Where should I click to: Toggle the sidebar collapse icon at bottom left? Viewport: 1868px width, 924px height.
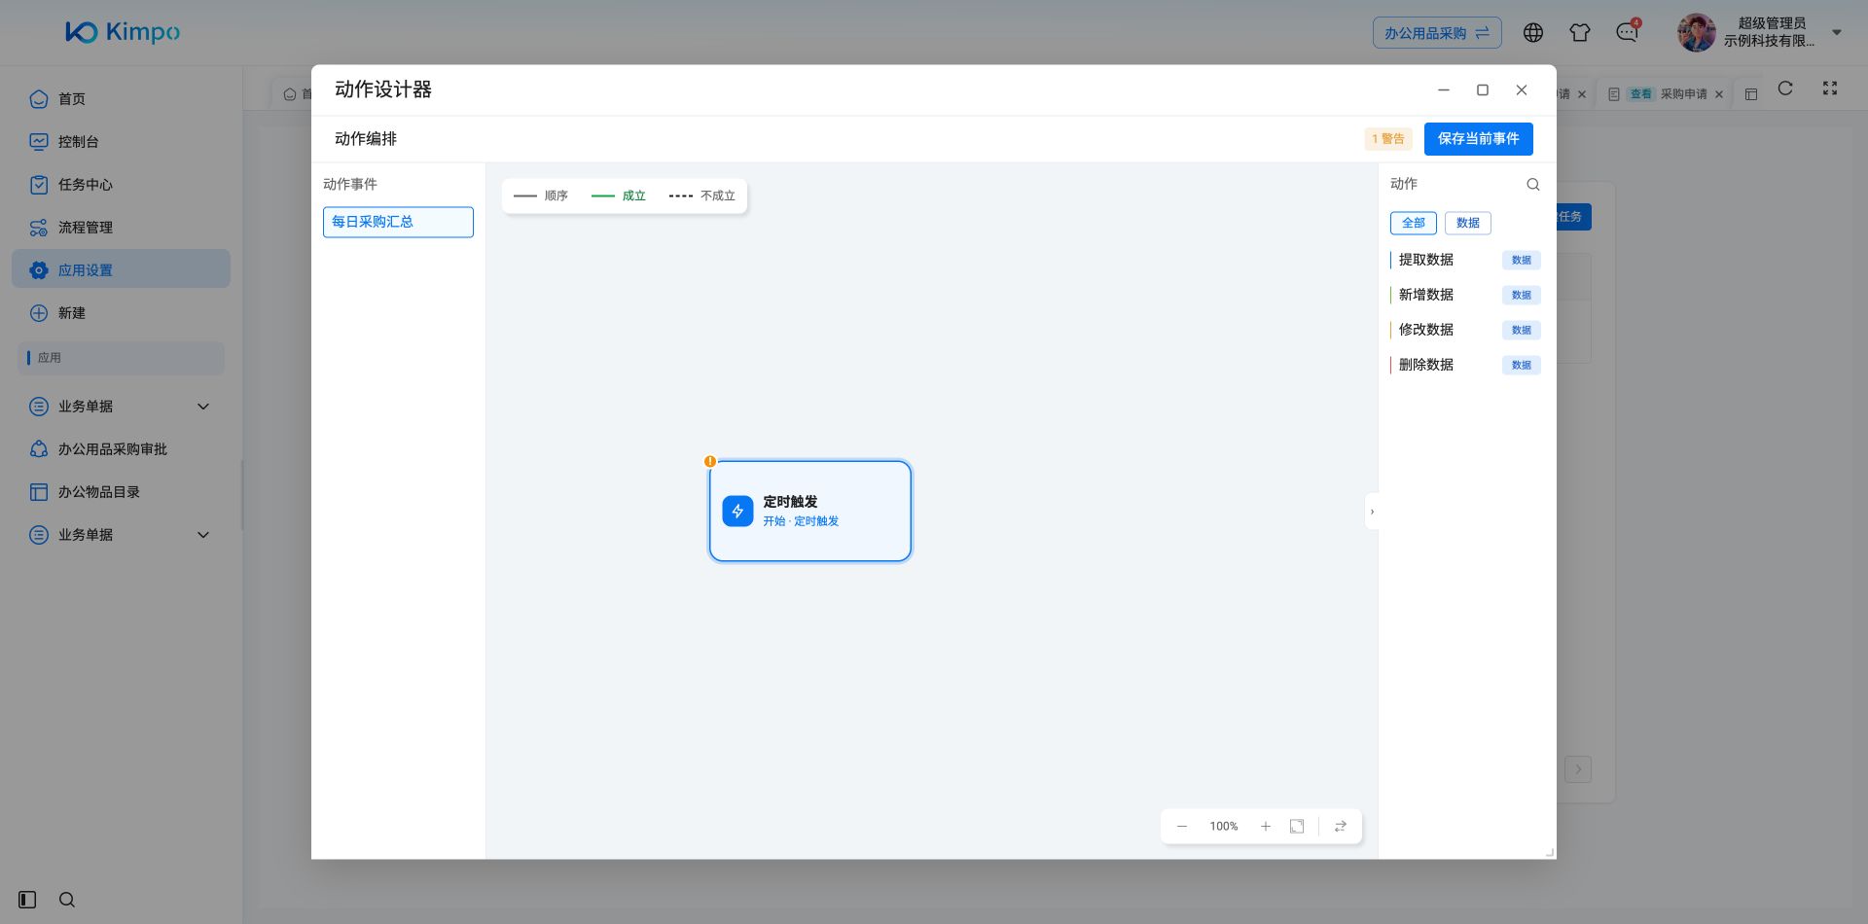(27, 900)
